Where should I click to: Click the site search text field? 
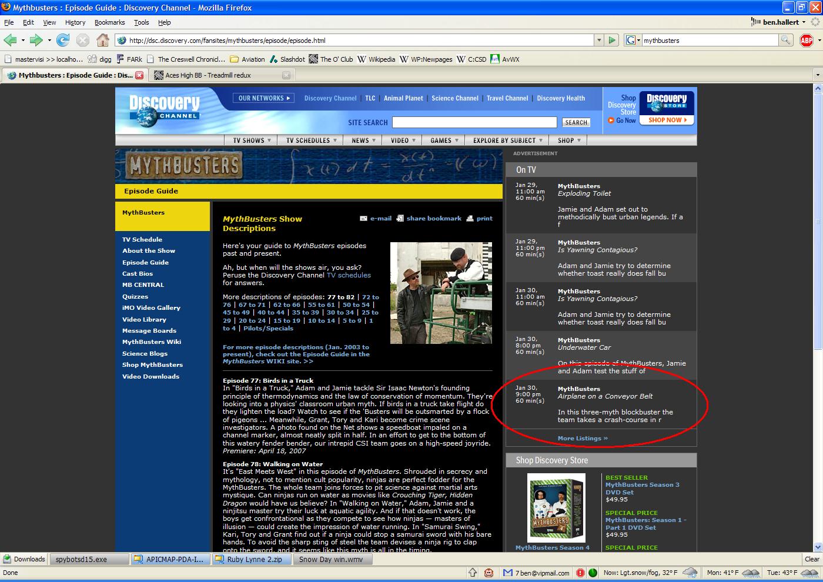(474, 122)
